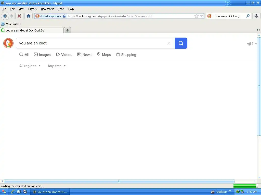261x195 pixels.
Task: Click the network tray icon
Action: 238,192
